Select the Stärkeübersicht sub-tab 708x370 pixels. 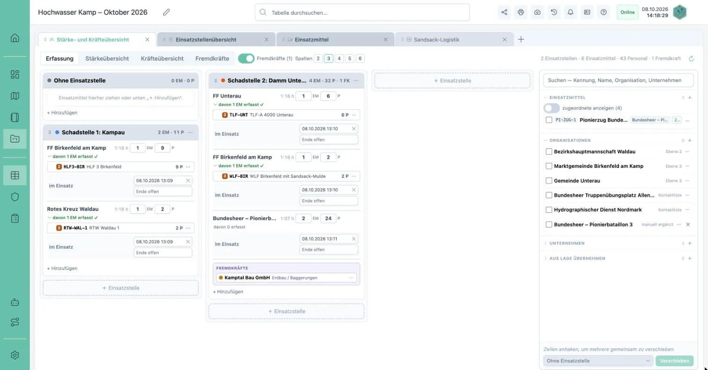(x=107, y=58)
